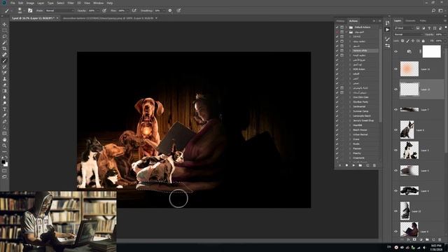Open the Window menu
Screen dimensions: 448x252
(x=98, y=3)
